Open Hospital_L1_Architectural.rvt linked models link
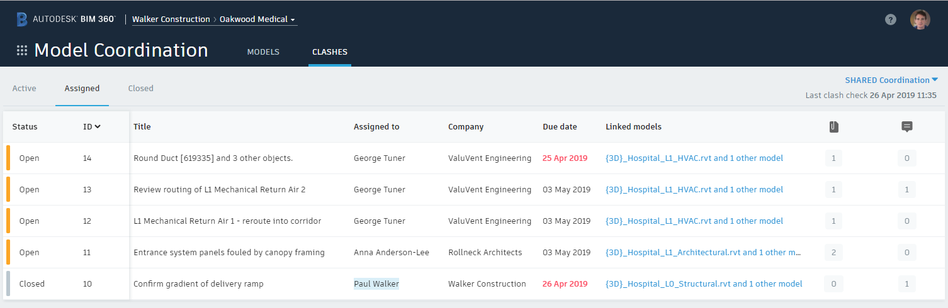The width and height of the screenshot is (948, 308). pos(703,253)
